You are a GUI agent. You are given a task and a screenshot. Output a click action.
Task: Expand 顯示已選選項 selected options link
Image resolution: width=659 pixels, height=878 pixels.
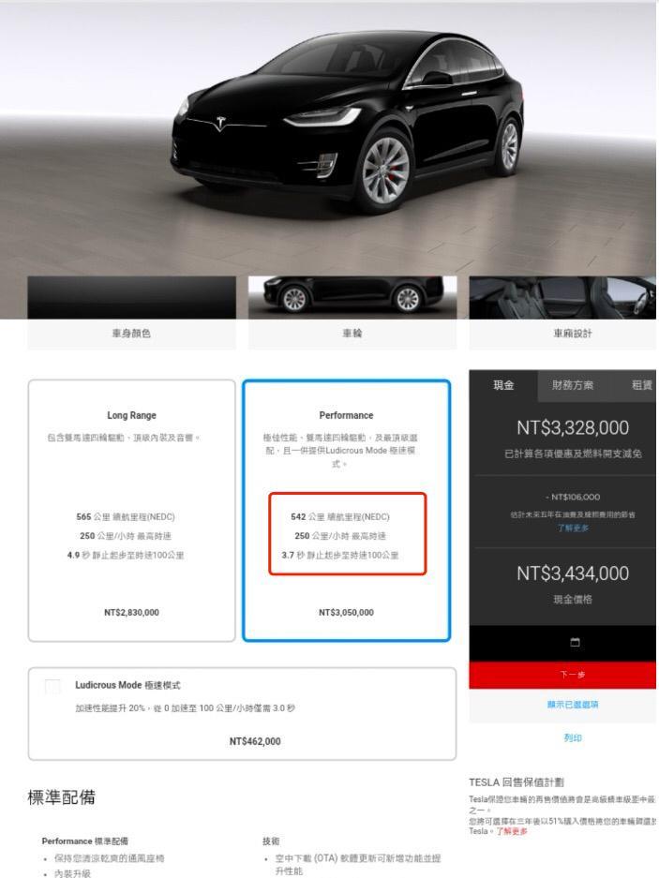click(x=573, y=705)
